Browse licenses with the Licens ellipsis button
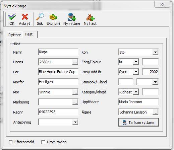This screenshot has height=150, width=174. point(75,62)
